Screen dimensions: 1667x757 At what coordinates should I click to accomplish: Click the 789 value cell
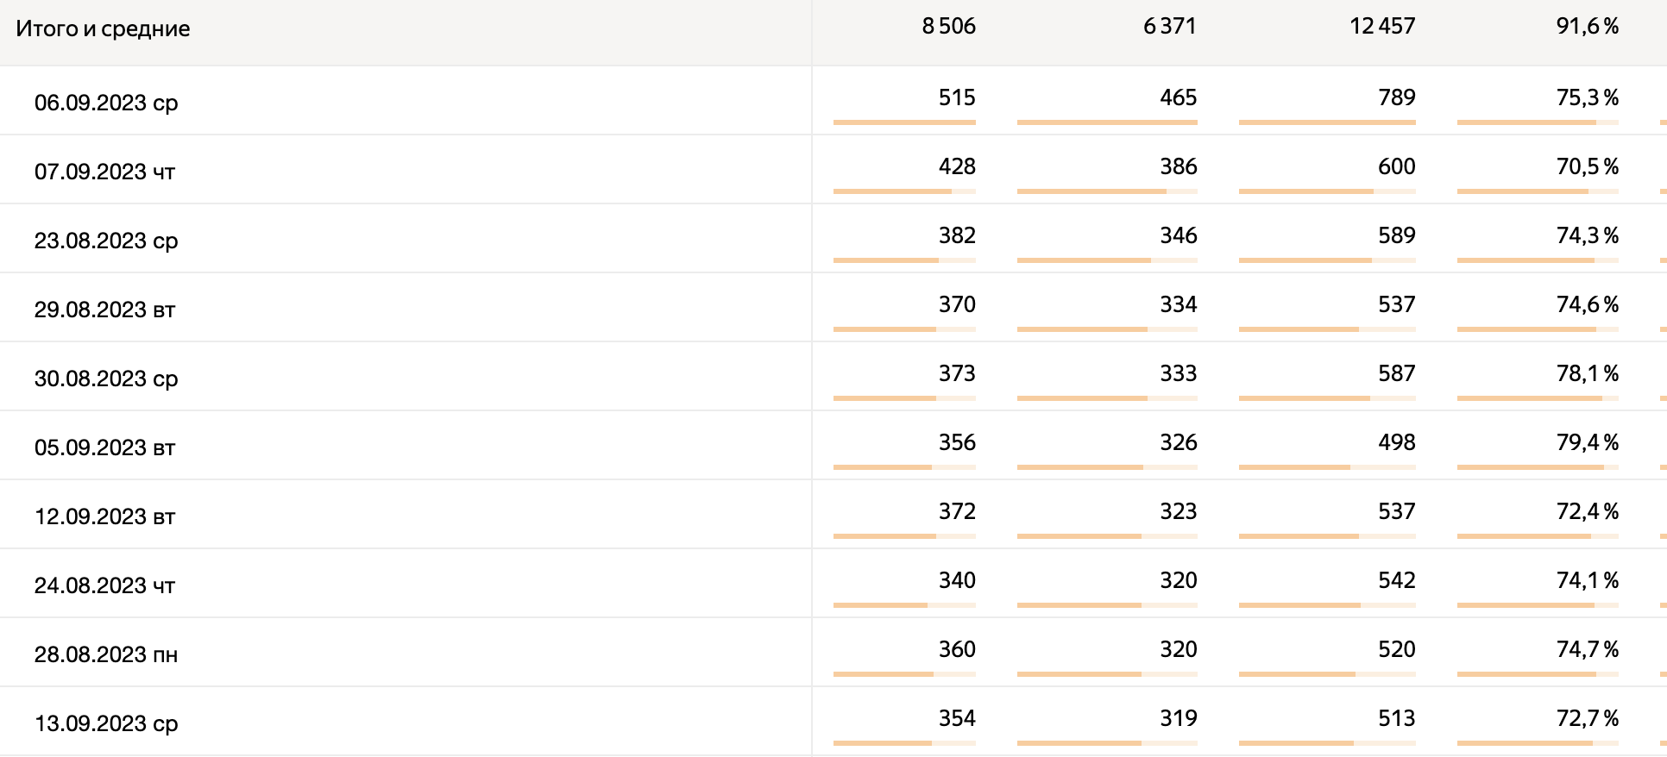pyautogui.click(x=1396, y=97)
